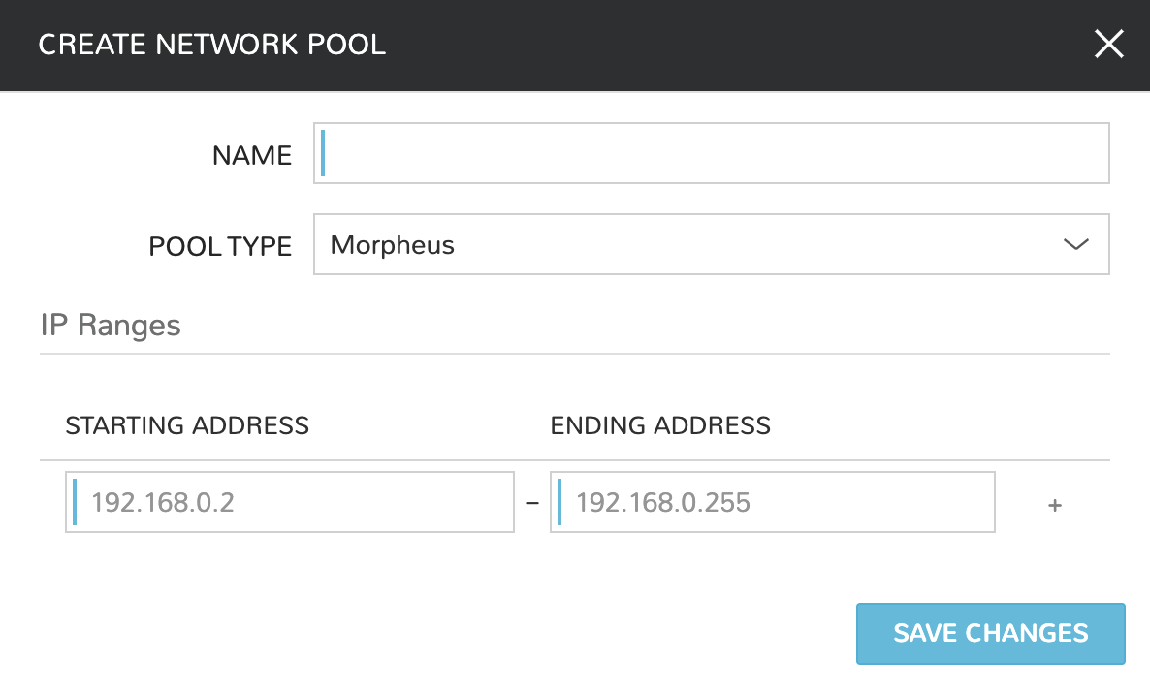Click the ENDING ADDRESS column header
This screenshot has height=690, width=1150.
(660, 425)
